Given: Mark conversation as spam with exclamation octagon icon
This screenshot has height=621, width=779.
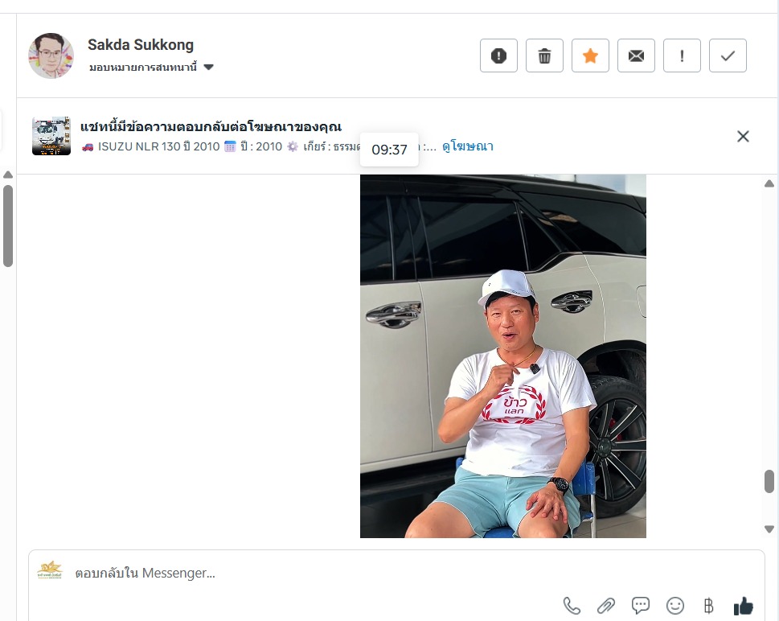Looking at the screenshot, I should coord(498,56).
